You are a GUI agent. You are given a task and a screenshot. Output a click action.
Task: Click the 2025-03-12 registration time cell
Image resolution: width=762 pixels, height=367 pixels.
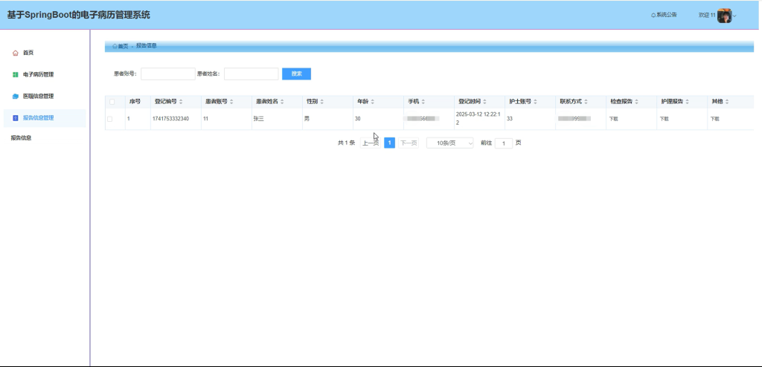tap(479, 119)
